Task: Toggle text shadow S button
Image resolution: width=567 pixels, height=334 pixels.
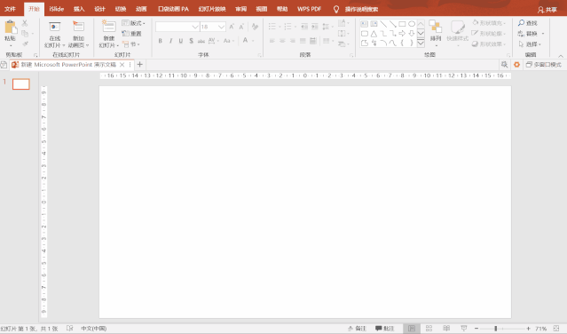Action: coord(191,41)
